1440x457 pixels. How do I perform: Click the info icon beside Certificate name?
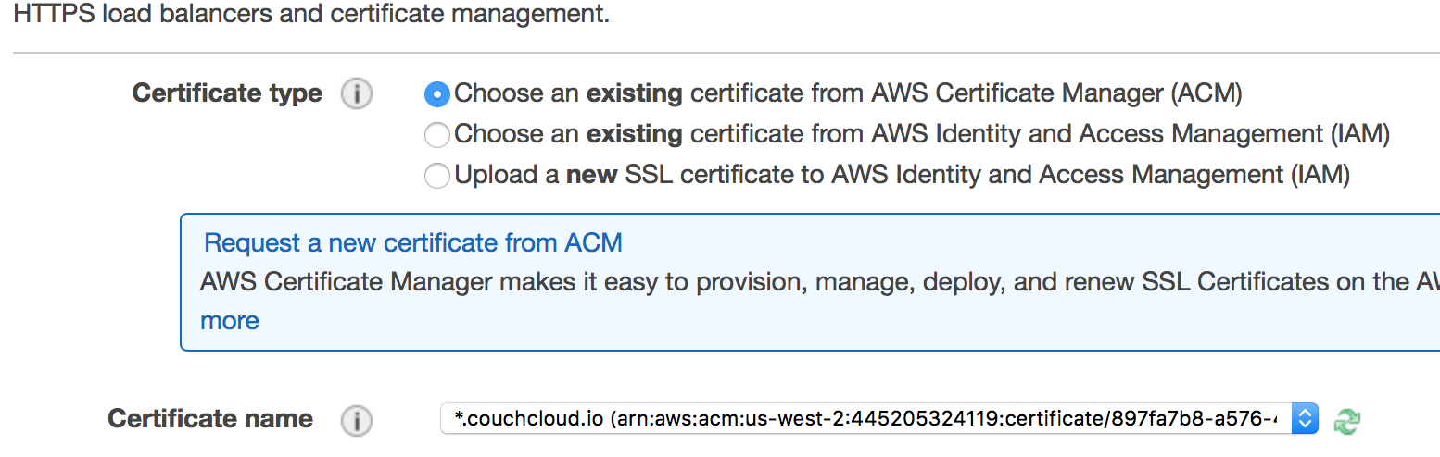click(x=357, y=420)
